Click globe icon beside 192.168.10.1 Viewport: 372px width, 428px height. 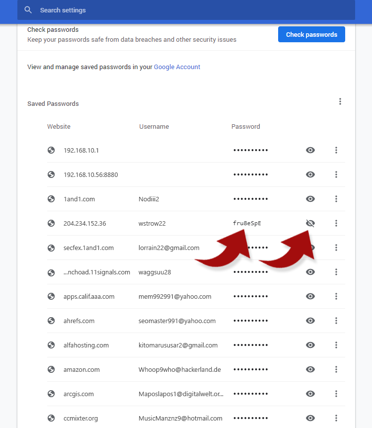[51, 150]
